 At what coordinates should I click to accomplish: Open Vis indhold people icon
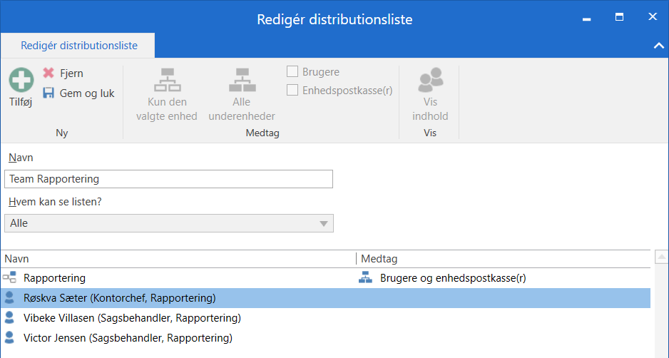[430, 80]
